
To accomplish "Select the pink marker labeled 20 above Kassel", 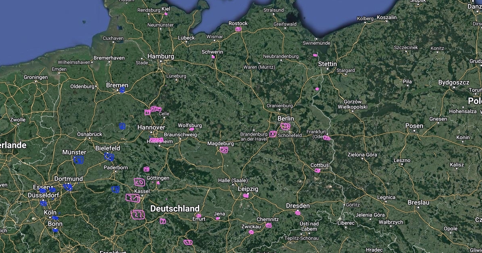I will click(139, 182).
